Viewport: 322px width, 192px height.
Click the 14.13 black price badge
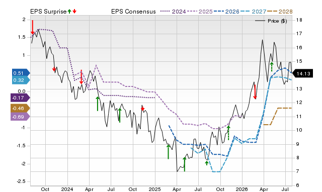pos(302,74)
